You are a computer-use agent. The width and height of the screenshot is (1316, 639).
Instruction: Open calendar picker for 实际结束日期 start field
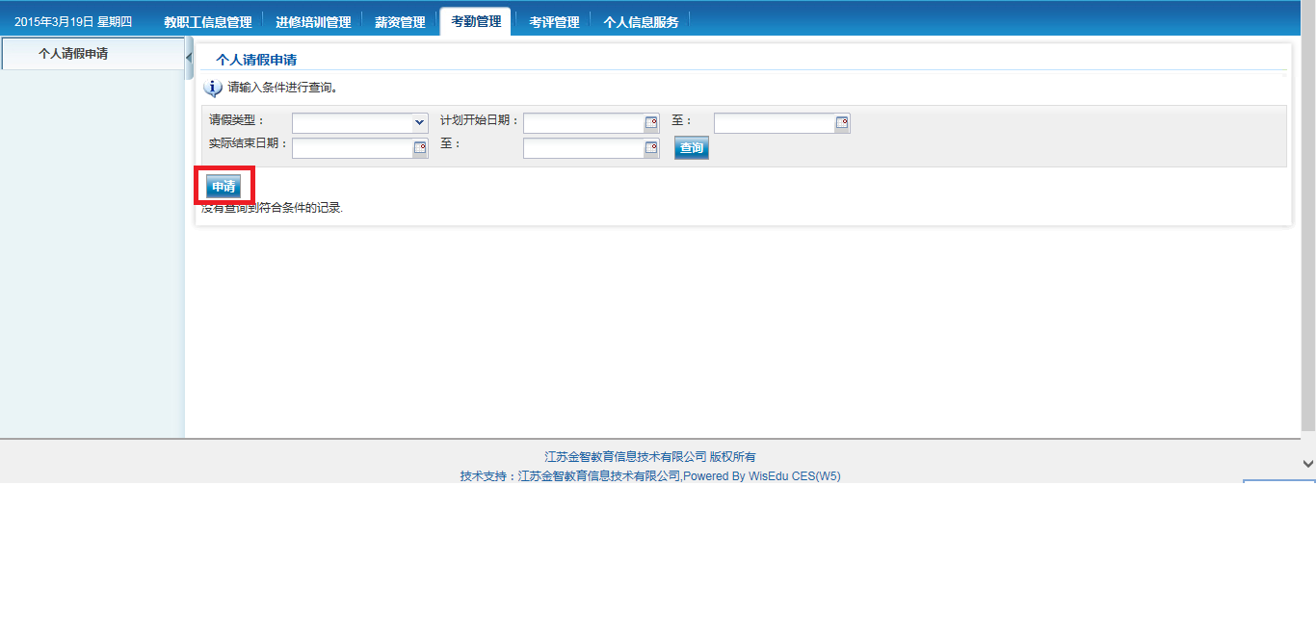click(x=420, y=148)
